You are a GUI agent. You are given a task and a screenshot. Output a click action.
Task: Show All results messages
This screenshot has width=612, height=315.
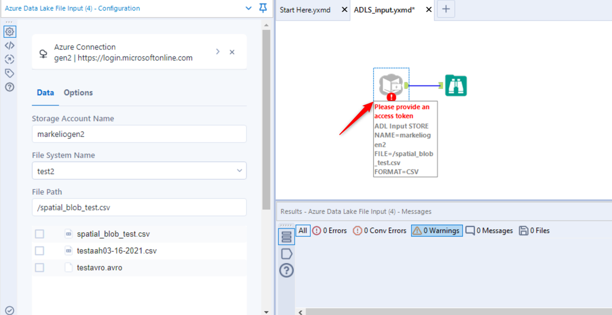click(x=303, y=231)
